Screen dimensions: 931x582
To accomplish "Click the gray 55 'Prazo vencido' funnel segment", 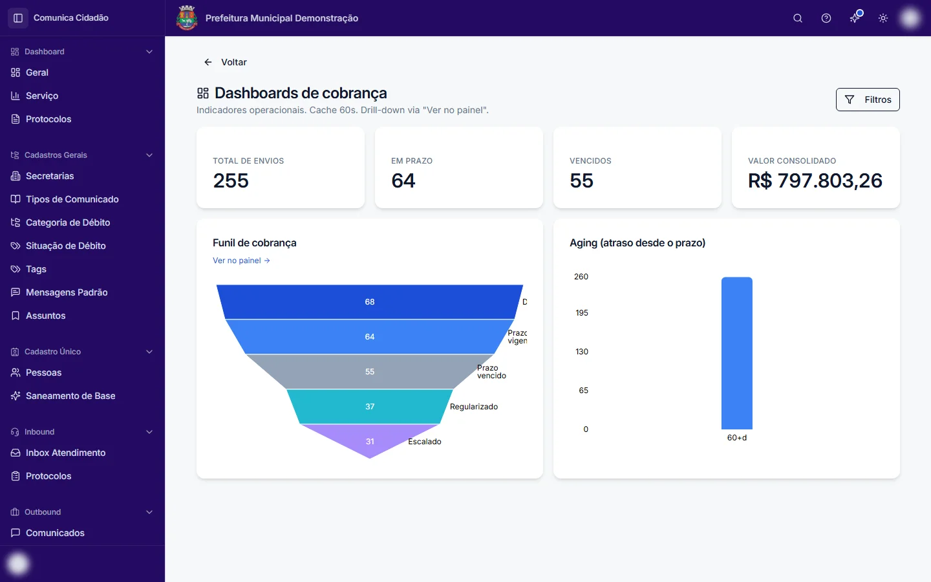I will coord(370,372).
